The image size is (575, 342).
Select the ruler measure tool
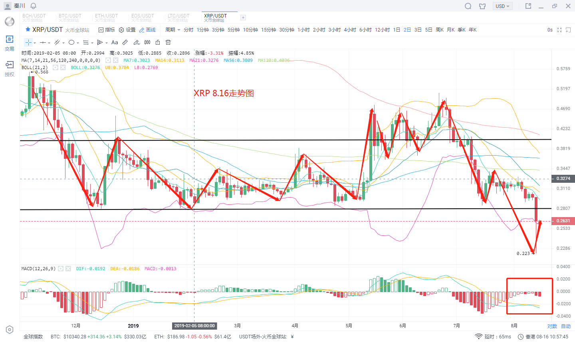click(125, 42)
